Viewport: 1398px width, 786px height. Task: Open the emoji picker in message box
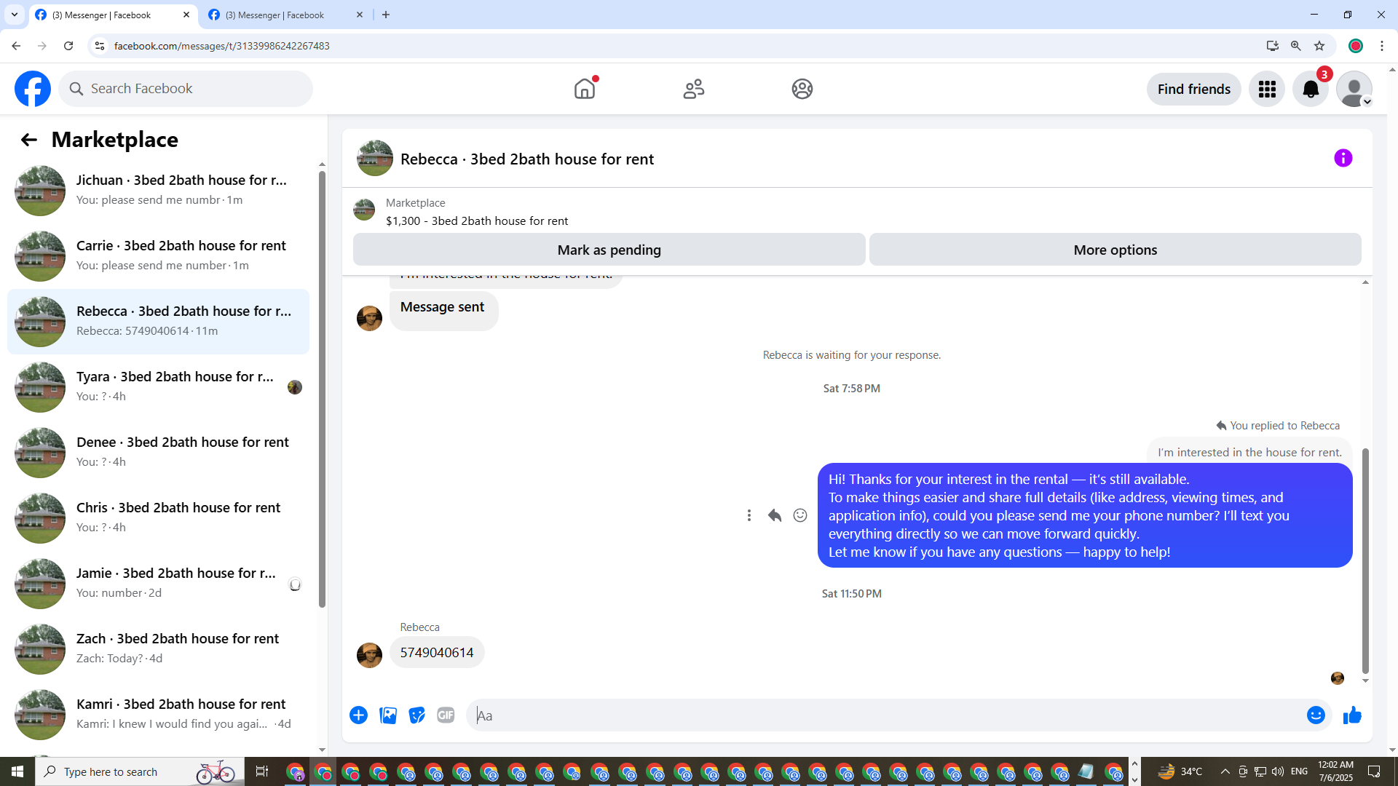tap(1315, 715)
